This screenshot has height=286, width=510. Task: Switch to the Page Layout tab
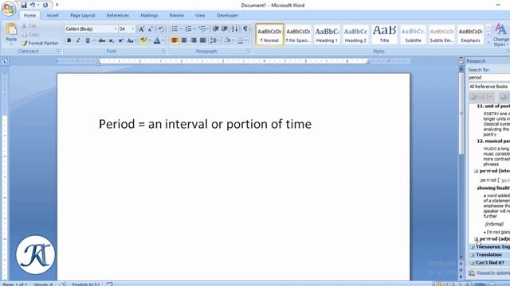83,15
